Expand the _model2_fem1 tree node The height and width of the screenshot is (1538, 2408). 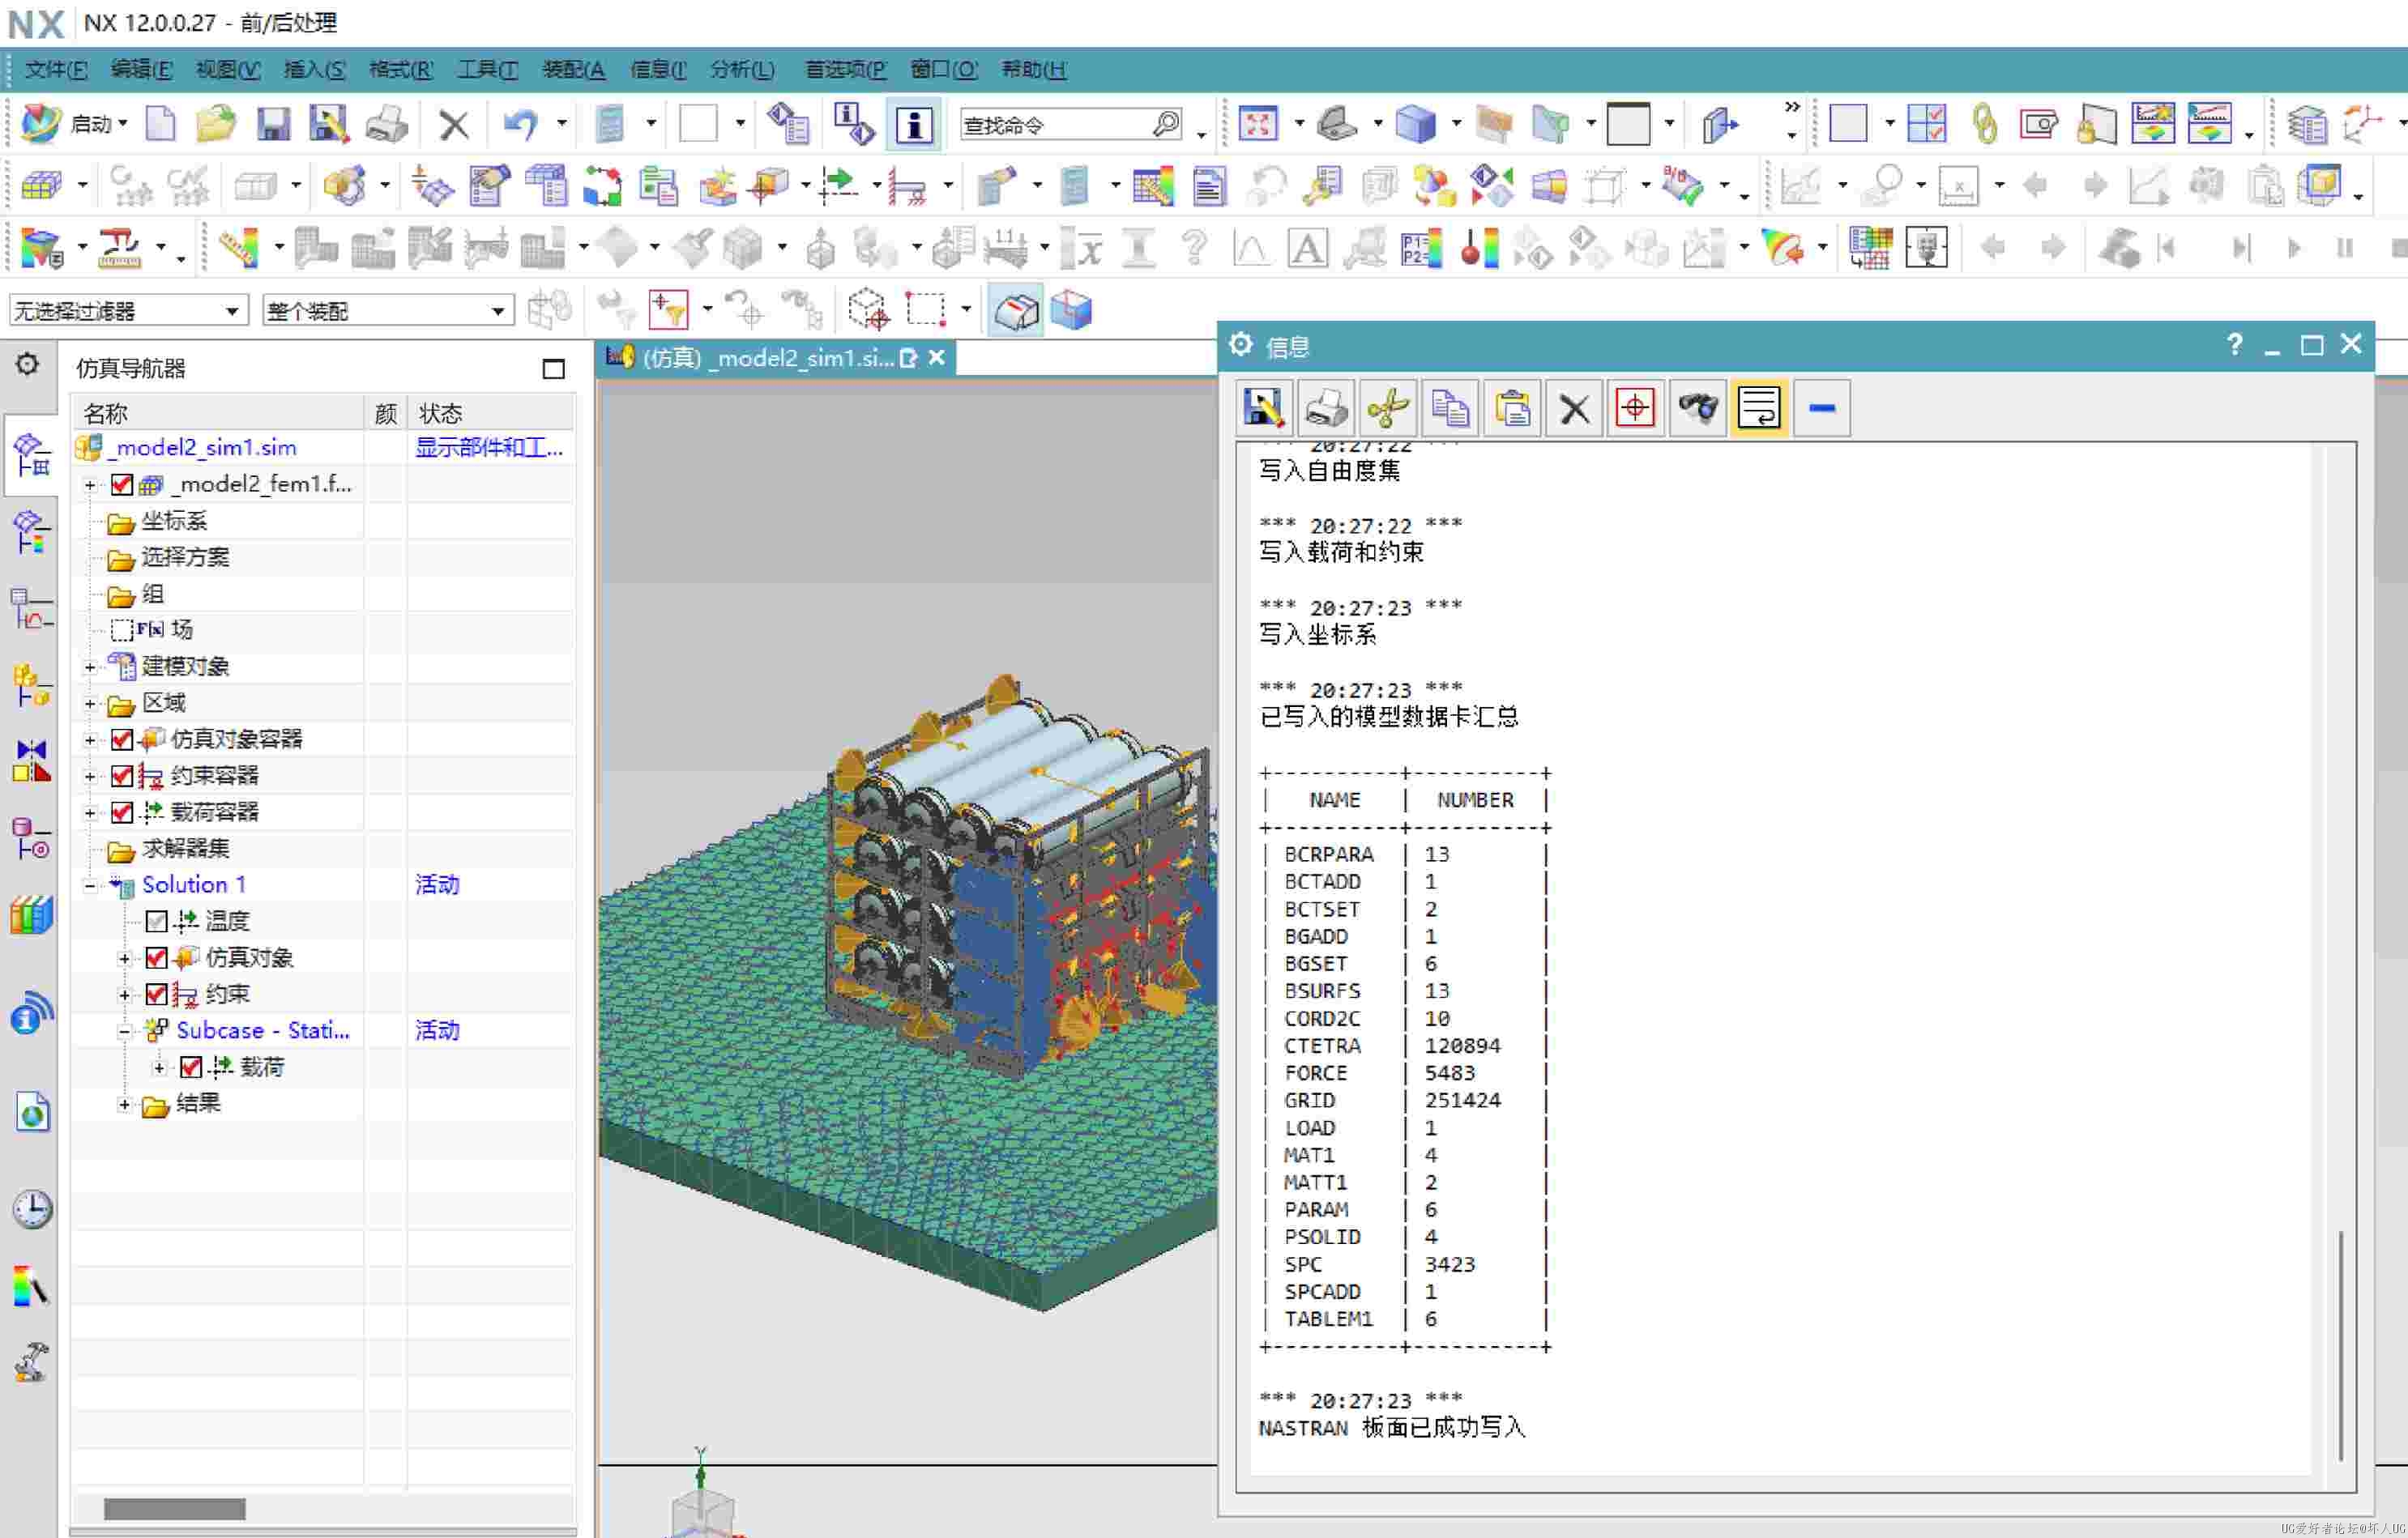tap(90, 484)
